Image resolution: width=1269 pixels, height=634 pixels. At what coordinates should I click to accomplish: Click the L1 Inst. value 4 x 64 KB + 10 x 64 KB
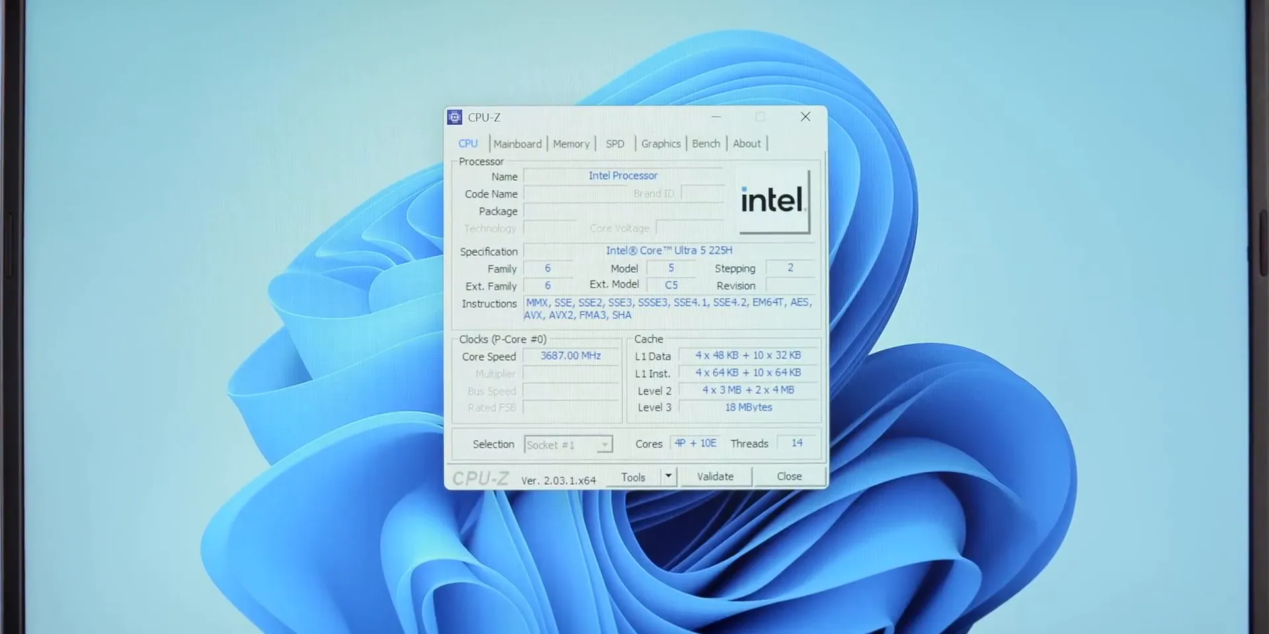[x=748, y=372]
